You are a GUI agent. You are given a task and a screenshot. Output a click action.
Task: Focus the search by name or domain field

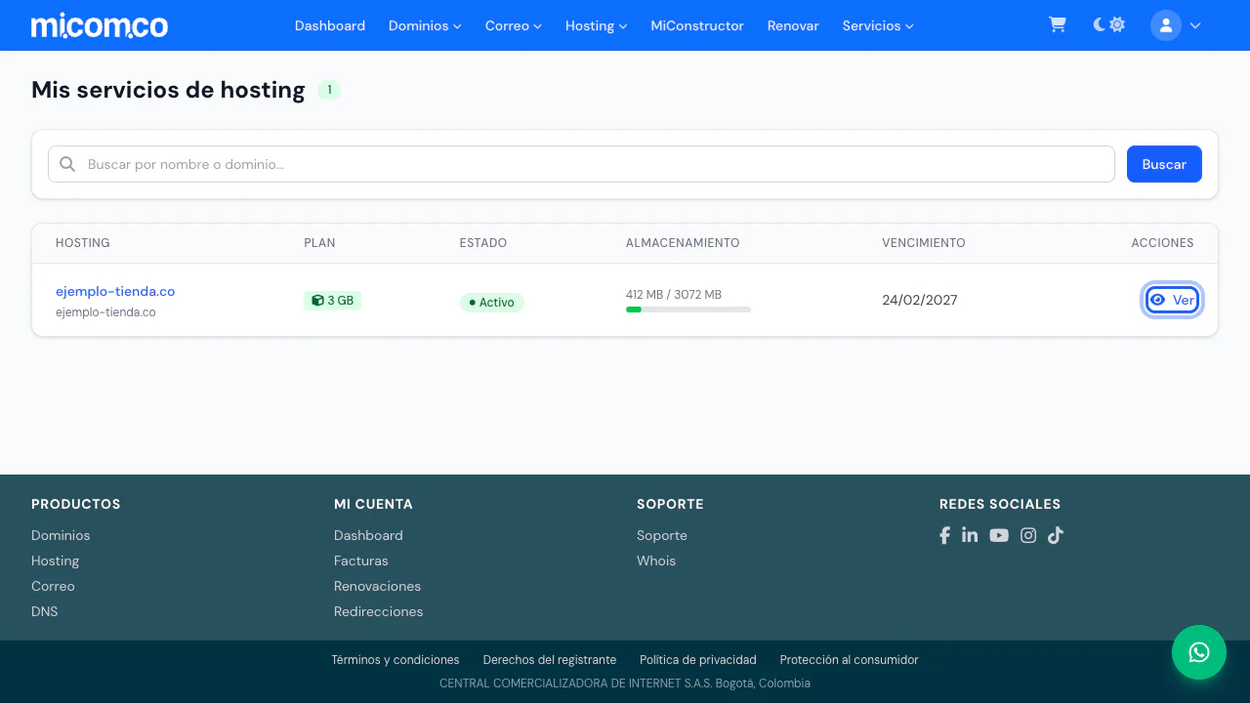click(581, 164)
